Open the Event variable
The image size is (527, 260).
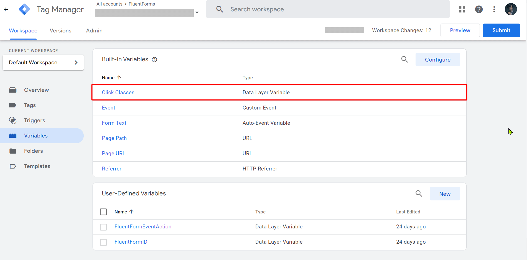coord(108,108)
